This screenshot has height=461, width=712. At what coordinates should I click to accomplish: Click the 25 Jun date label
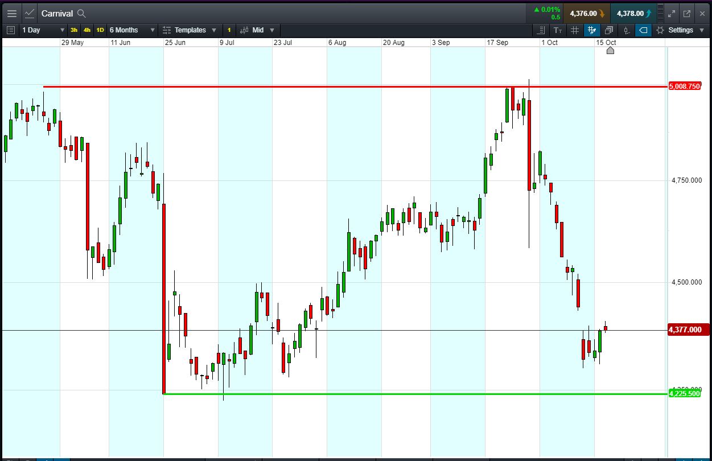point(175,43)
